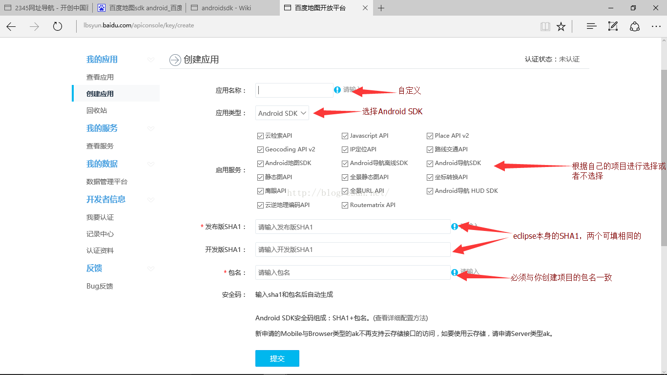This screenshot has height=375, width=667.
Task: Toggle the Android导航SDK service
Action: (429, 163)
